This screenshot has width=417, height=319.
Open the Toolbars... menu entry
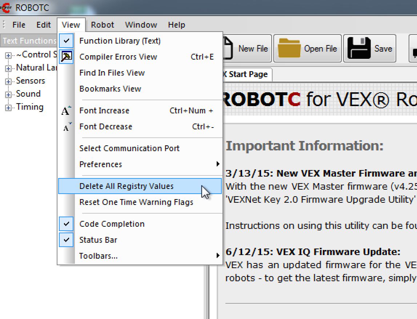pyautogui.click(x=140, y=256)
